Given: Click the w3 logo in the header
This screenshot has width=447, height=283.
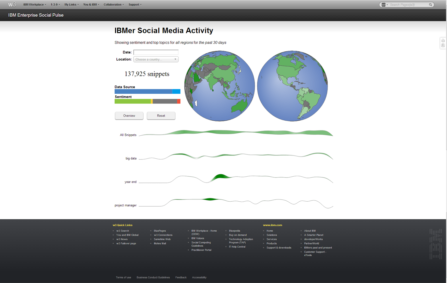Looking at the screenshot, I should point(12,5).
